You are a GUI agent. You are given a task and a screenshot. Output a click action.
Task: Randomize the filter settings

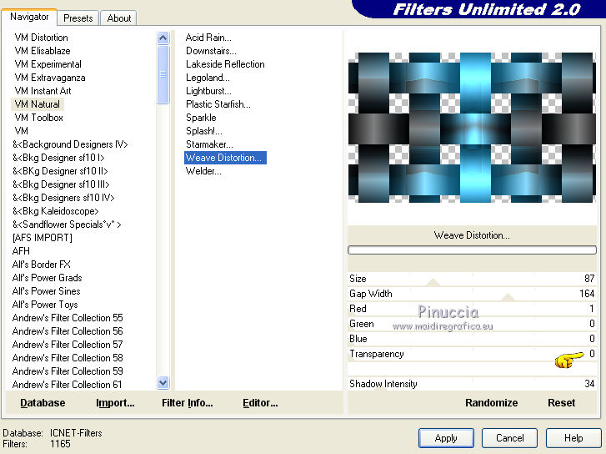491,403
